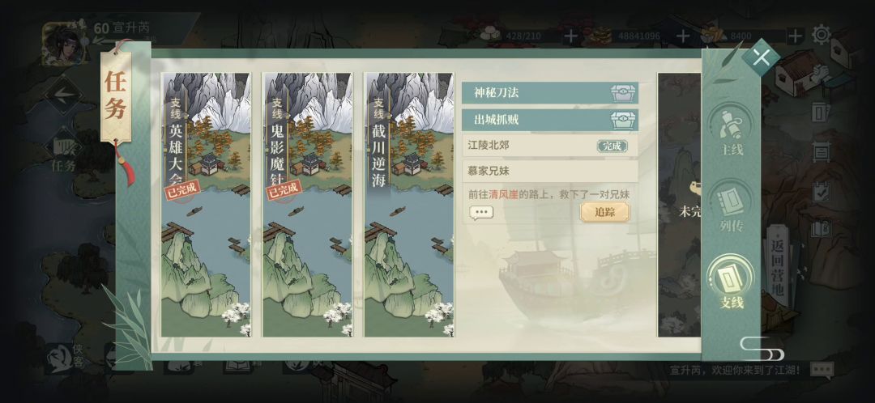Open the 英雄大会 side quest card
This screenshot has height=403, width=875.
206,205
